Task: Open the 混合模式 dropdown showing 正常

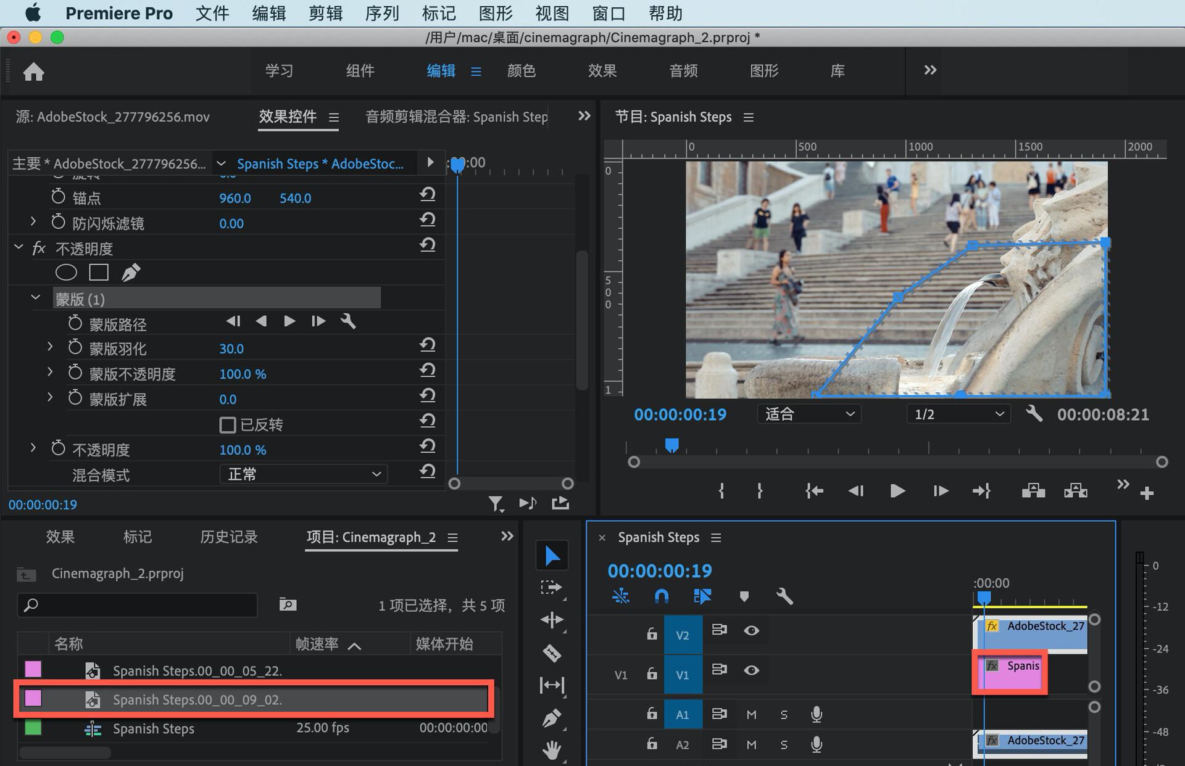Action: [304, 474]
